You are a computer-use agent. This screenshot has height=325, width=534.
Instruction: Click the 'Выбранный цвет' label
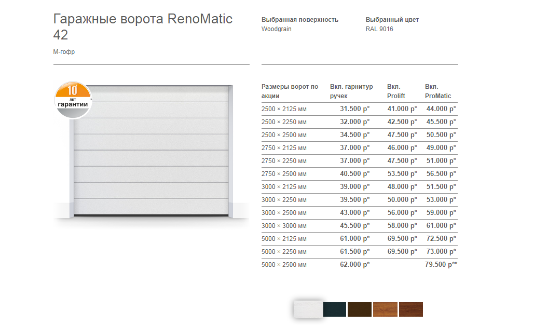coord(392,20)
